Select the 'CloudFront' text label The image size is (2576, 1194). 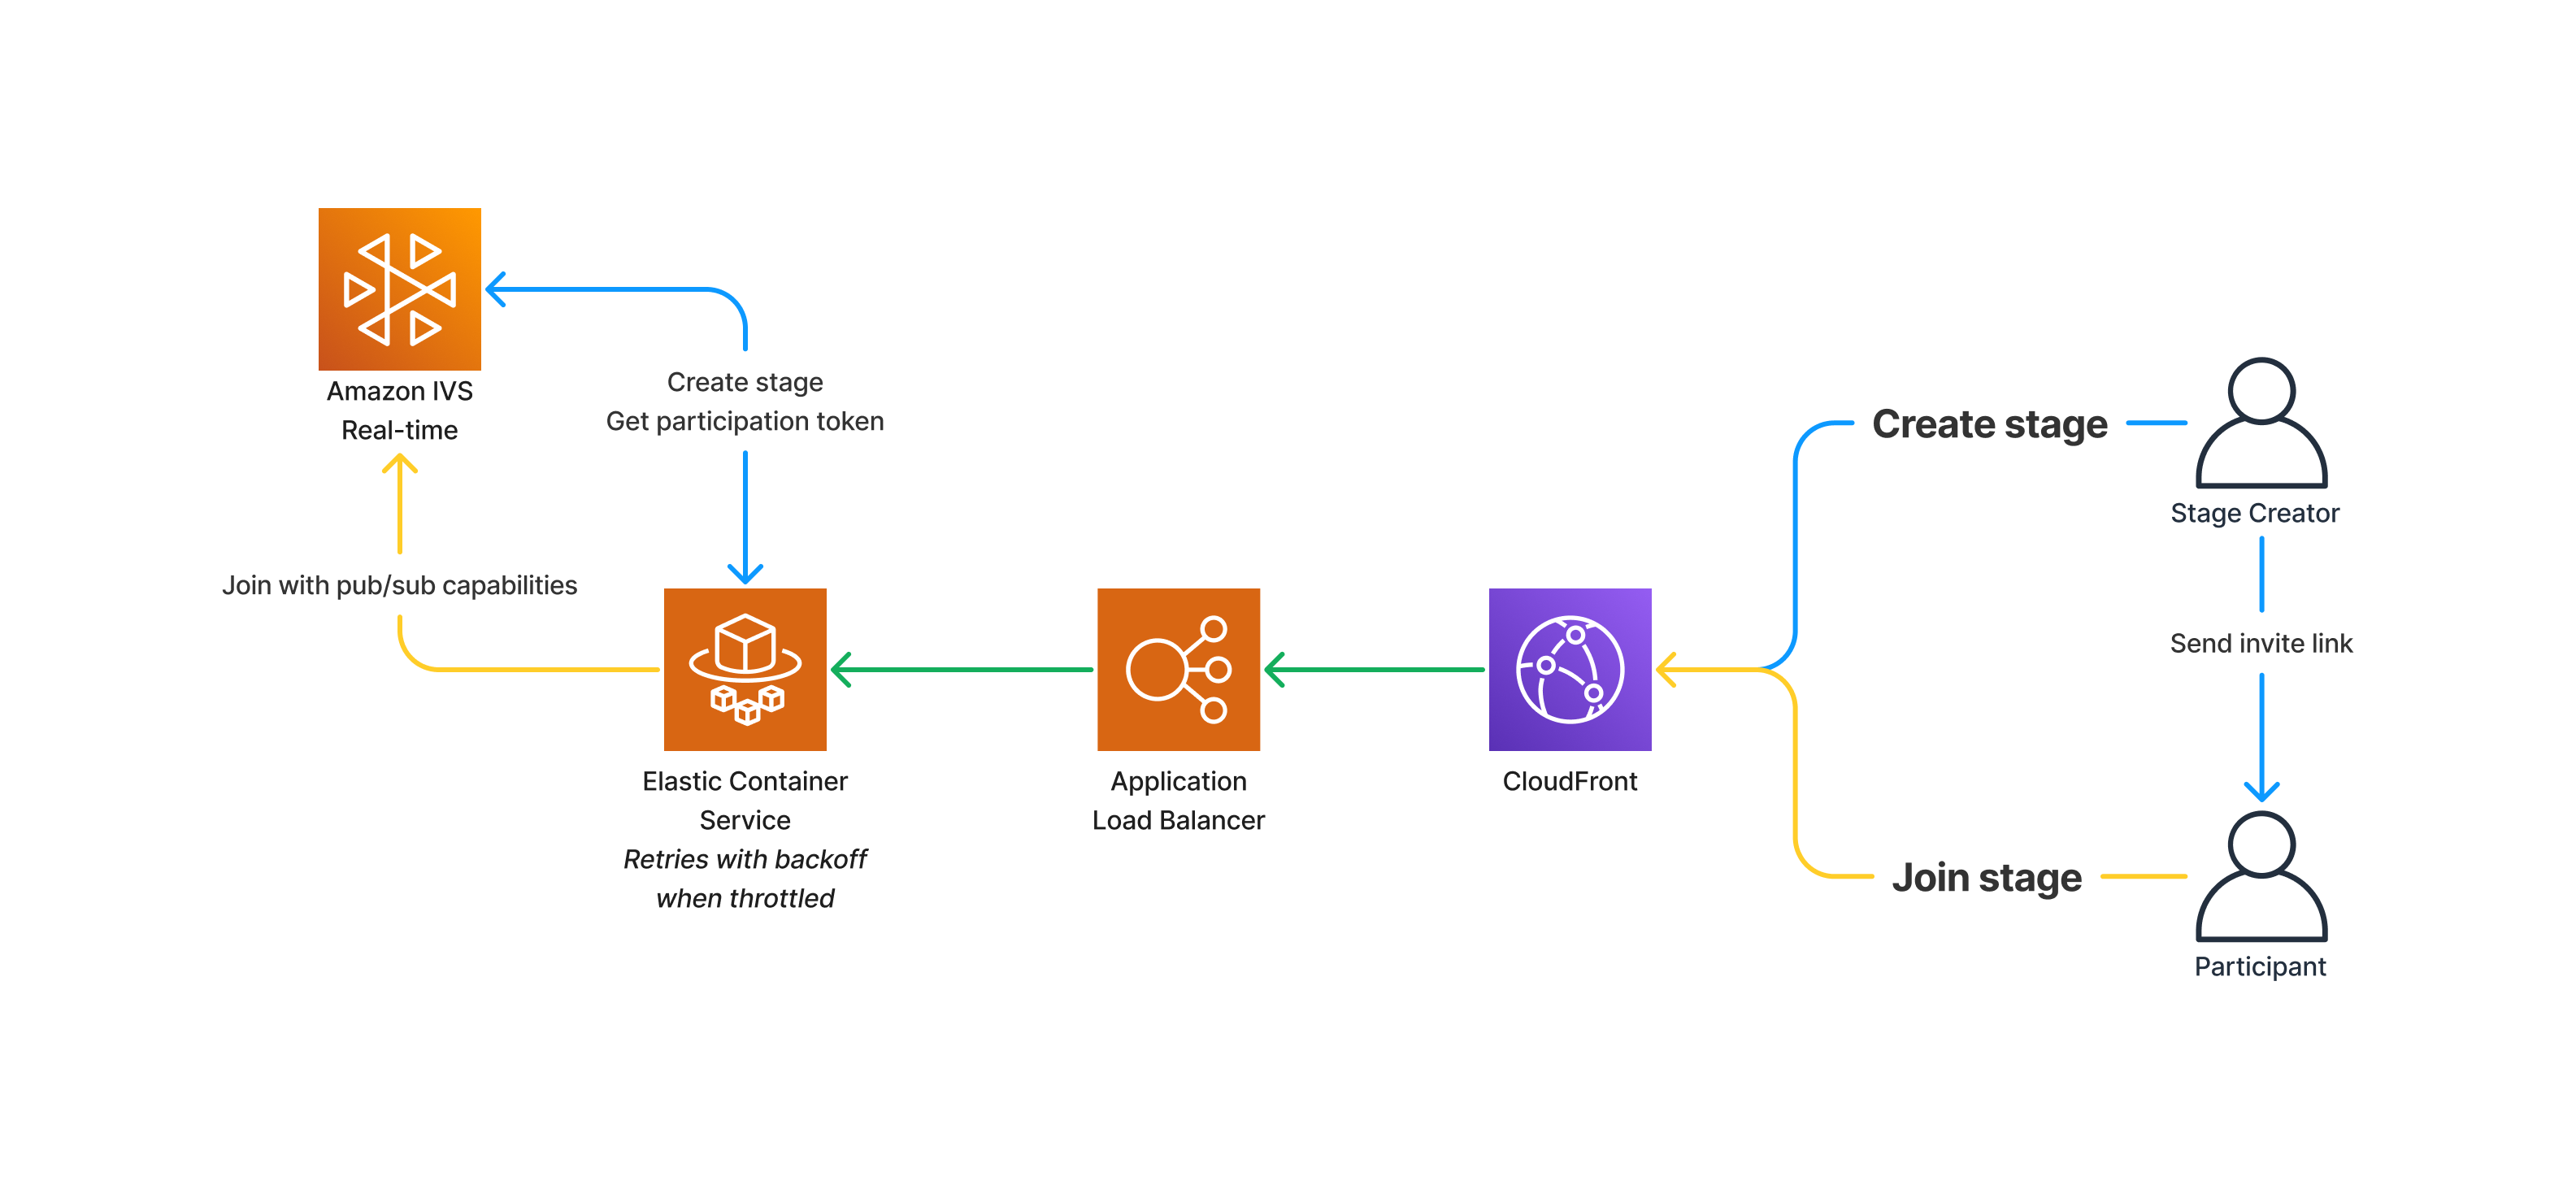coord(1569,781)
